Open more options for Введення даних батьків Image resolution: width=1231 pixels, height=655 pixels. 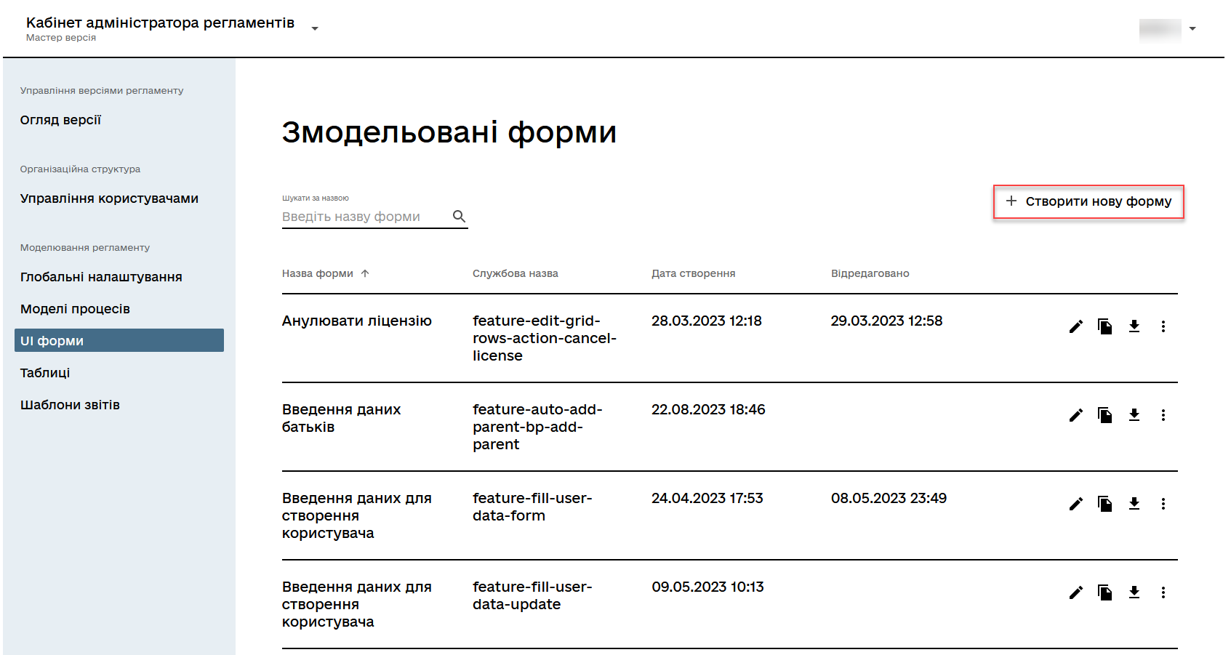click(x=1163, y=415)
